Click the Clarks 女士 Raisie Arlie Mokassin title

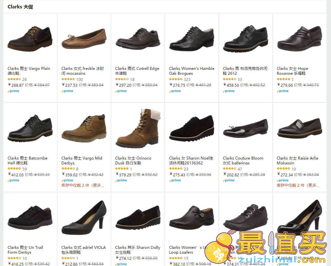tap(297, 161)
